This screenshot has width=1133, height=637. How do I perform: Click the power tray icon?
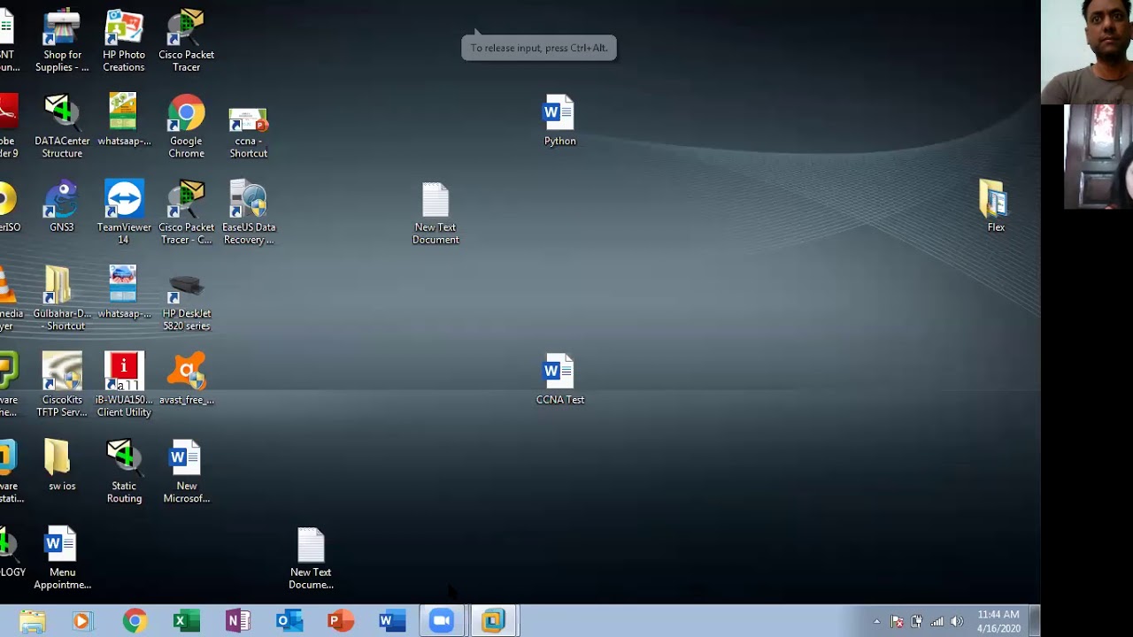click(916, 622)
